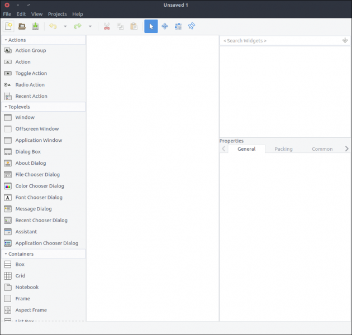The width and height of the screenshot is (352, 335).
Task: Open the redo history dropdown arrow
Action: point(90,26)
